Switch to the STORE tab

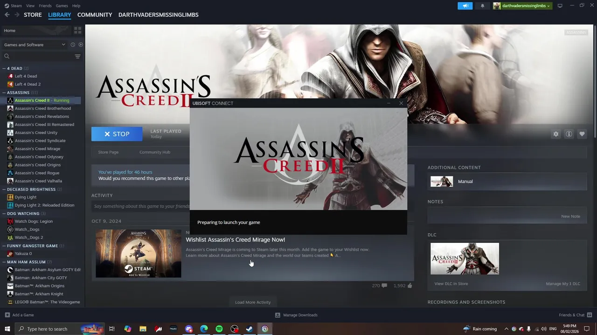tap(33, 15)
